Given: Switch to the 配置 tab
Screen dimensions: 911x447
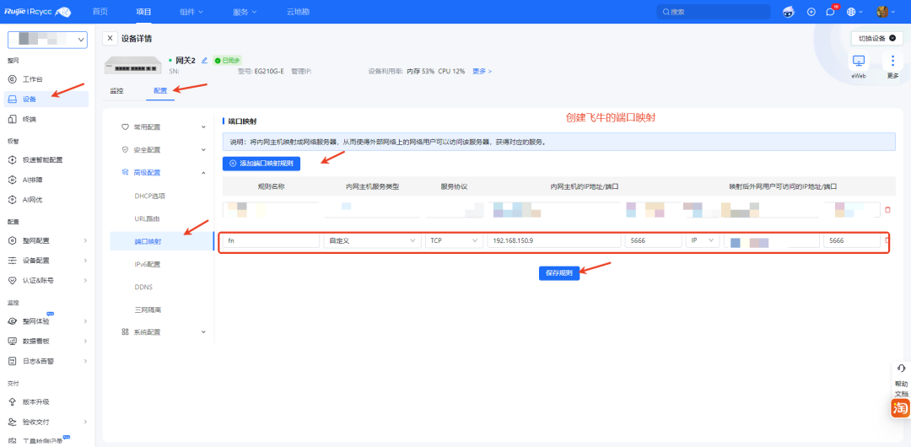Looking at the screenshot, I should coord(159,91).
